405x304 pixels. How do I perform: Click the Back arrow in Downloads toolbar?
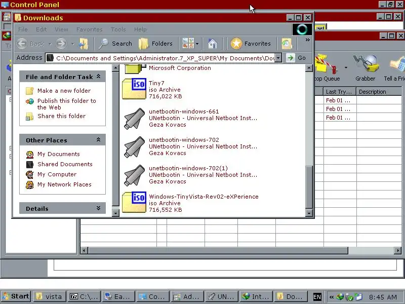22,44
